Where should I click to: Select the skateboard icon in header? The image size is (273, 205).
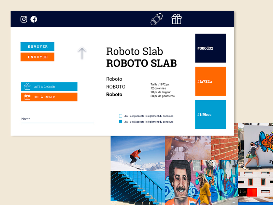pos(156,19)
